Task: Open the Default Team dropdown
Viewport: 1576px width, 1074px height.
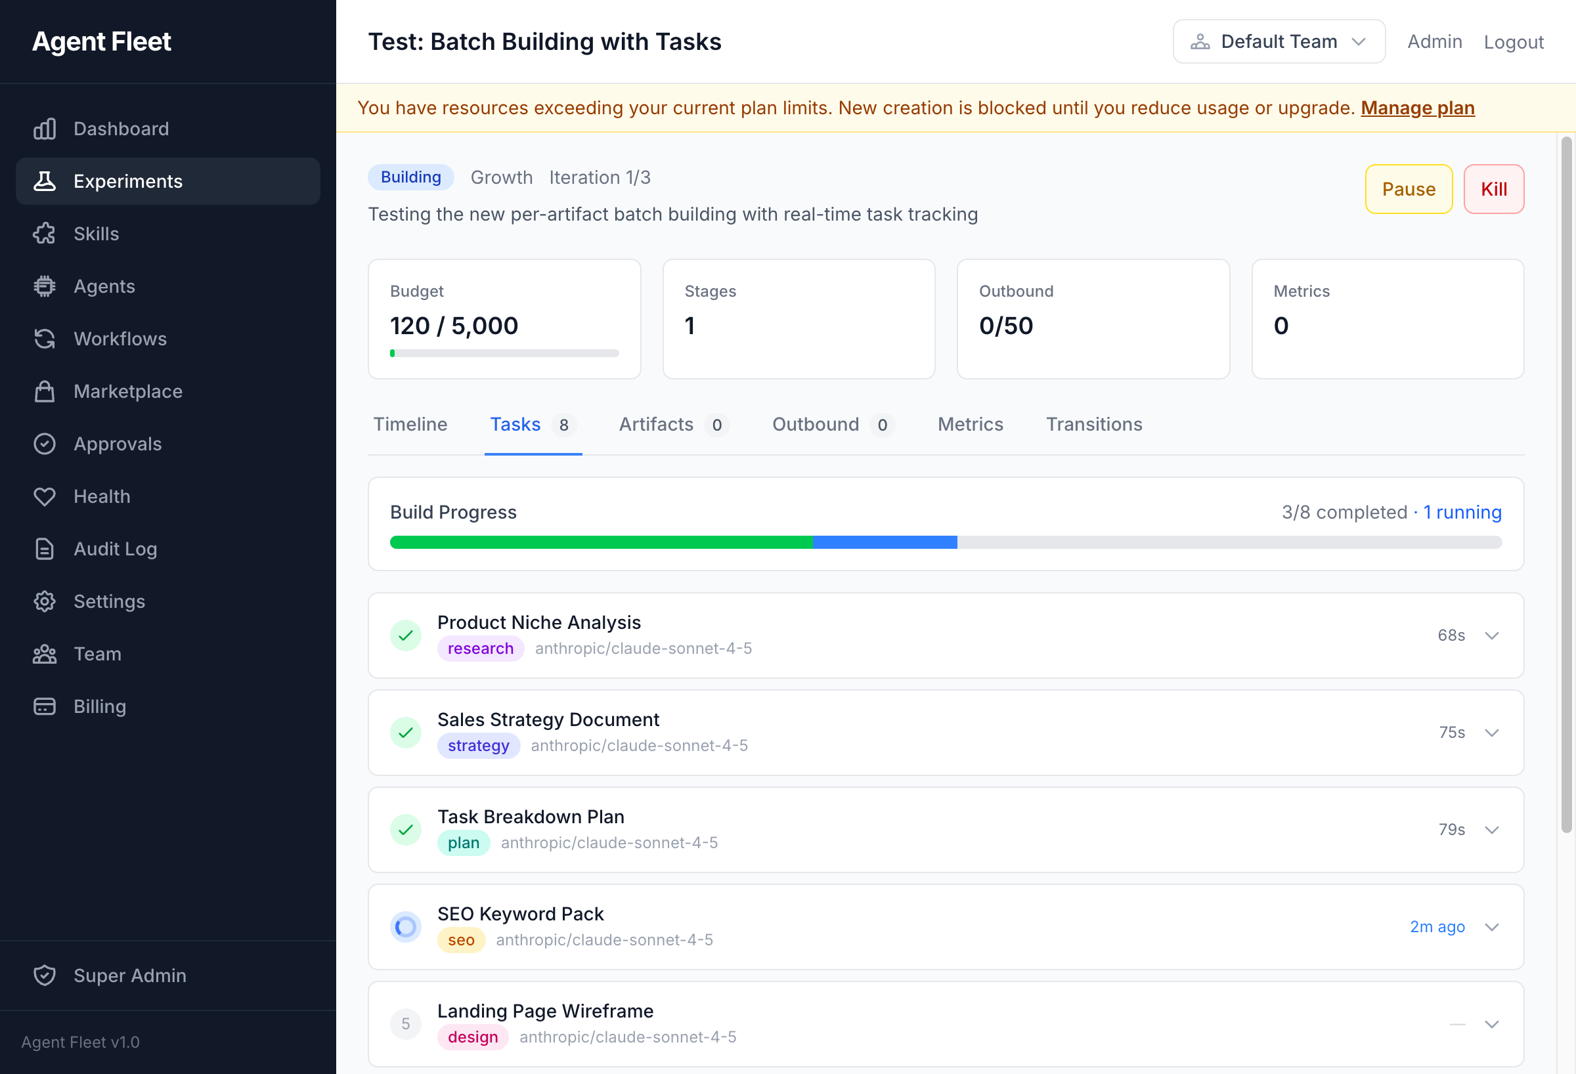Action: [x=1279, y=42]
